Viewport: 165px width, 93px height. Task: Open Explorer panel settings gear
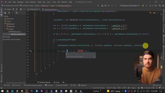[x=21, y=9]
